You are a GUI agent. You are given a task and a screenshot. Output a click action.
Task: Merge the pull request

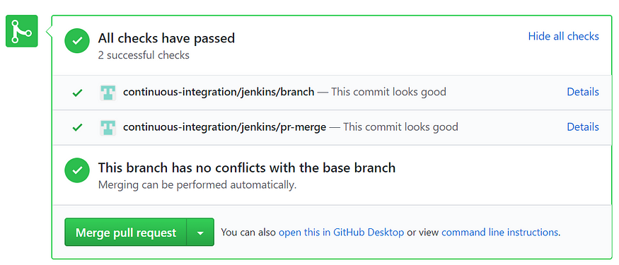[125, 232]
